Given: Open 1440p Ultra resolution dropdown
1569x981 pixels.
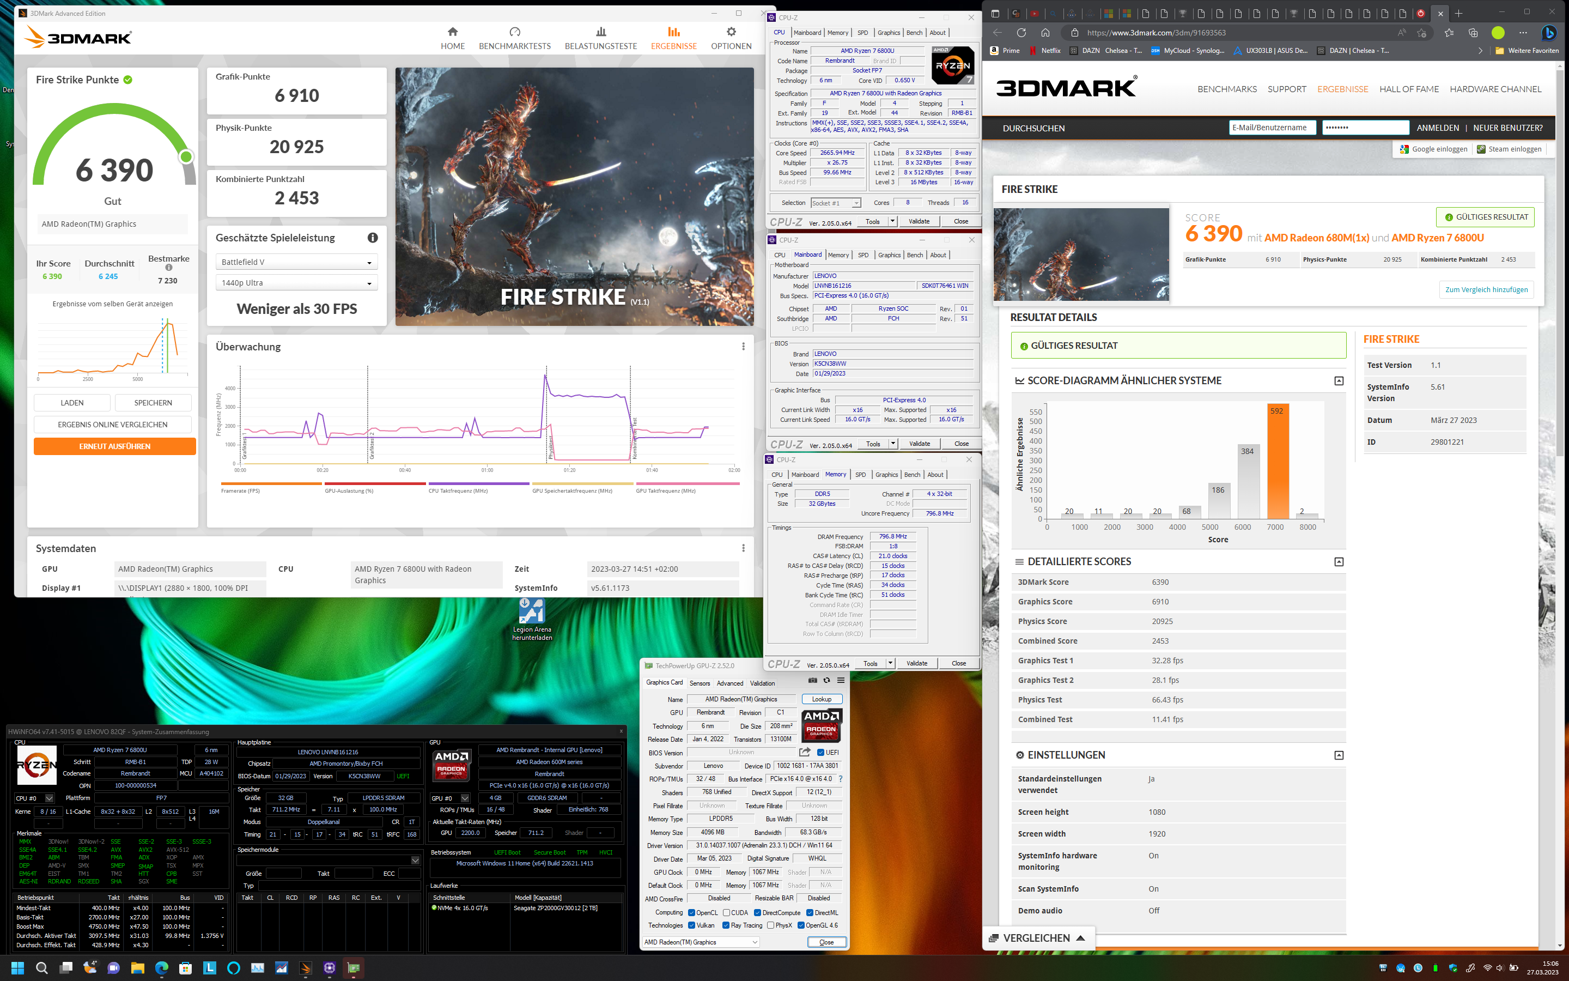Looking at the screenshot, I should pyautogui.click(x=296, y=283).
